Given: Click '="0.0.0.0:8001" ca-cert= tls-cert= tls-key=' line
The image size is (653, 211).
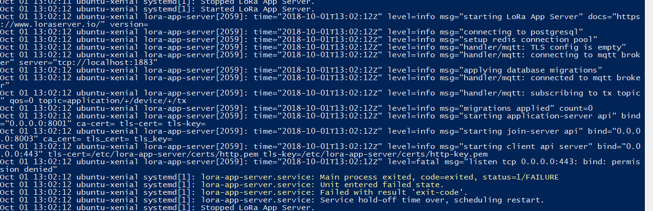Looking at the screenshot, I should [x=103, y=124].
